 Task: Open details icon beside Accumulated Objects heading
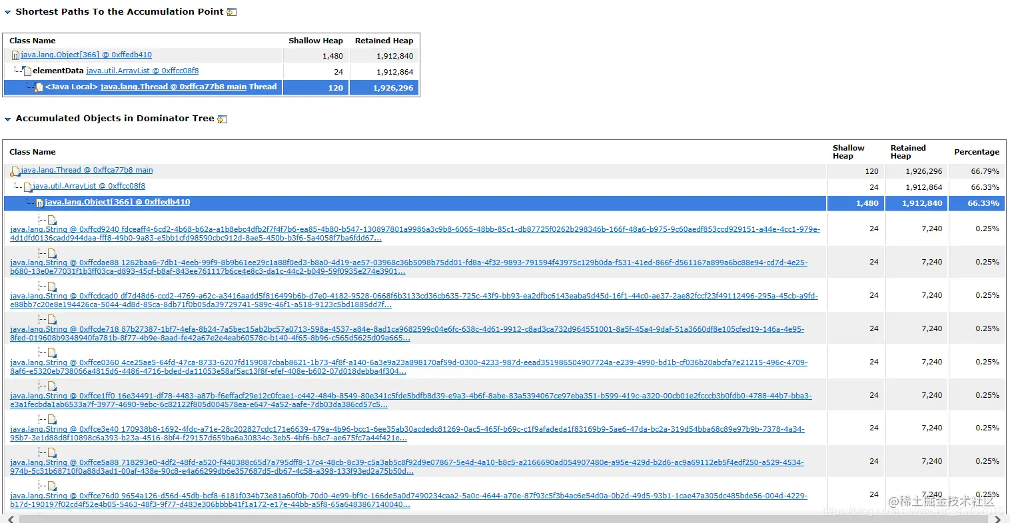pos(223,119)
